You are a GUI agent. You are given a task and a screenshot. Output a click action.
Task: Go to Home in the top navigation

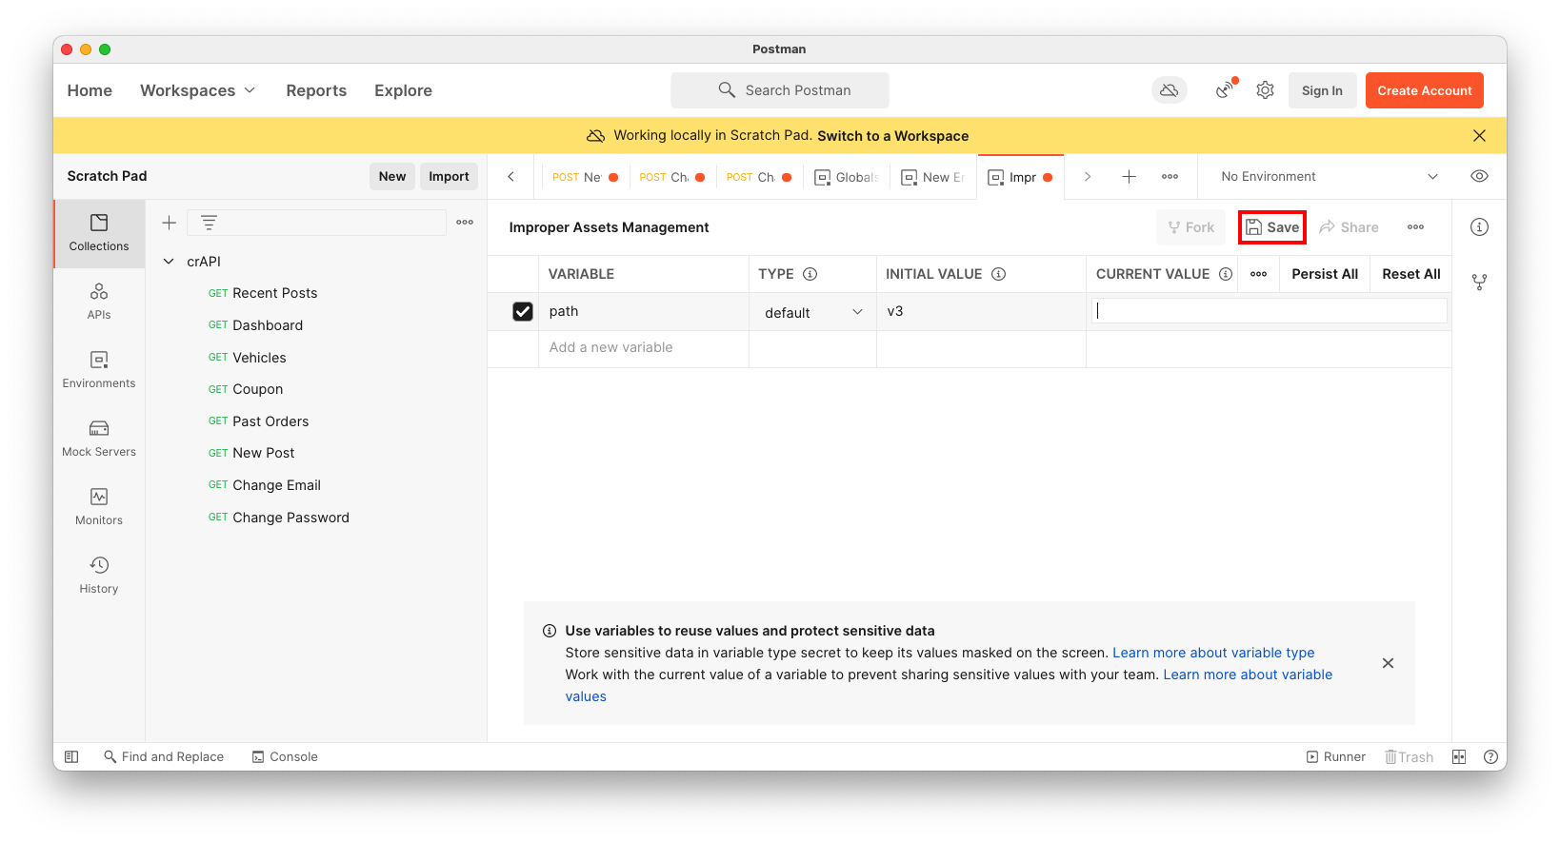[x=90, y=90]
